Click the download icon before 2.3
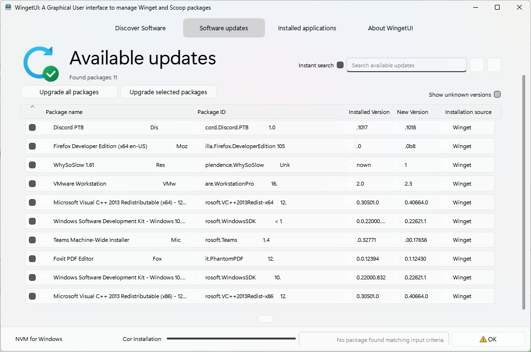This screenshot has width=531, height=352. [x=396, y=184]
